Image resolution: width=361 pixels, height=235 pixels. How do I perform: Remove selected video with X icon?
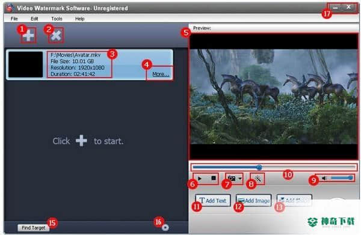coord(57,35)
